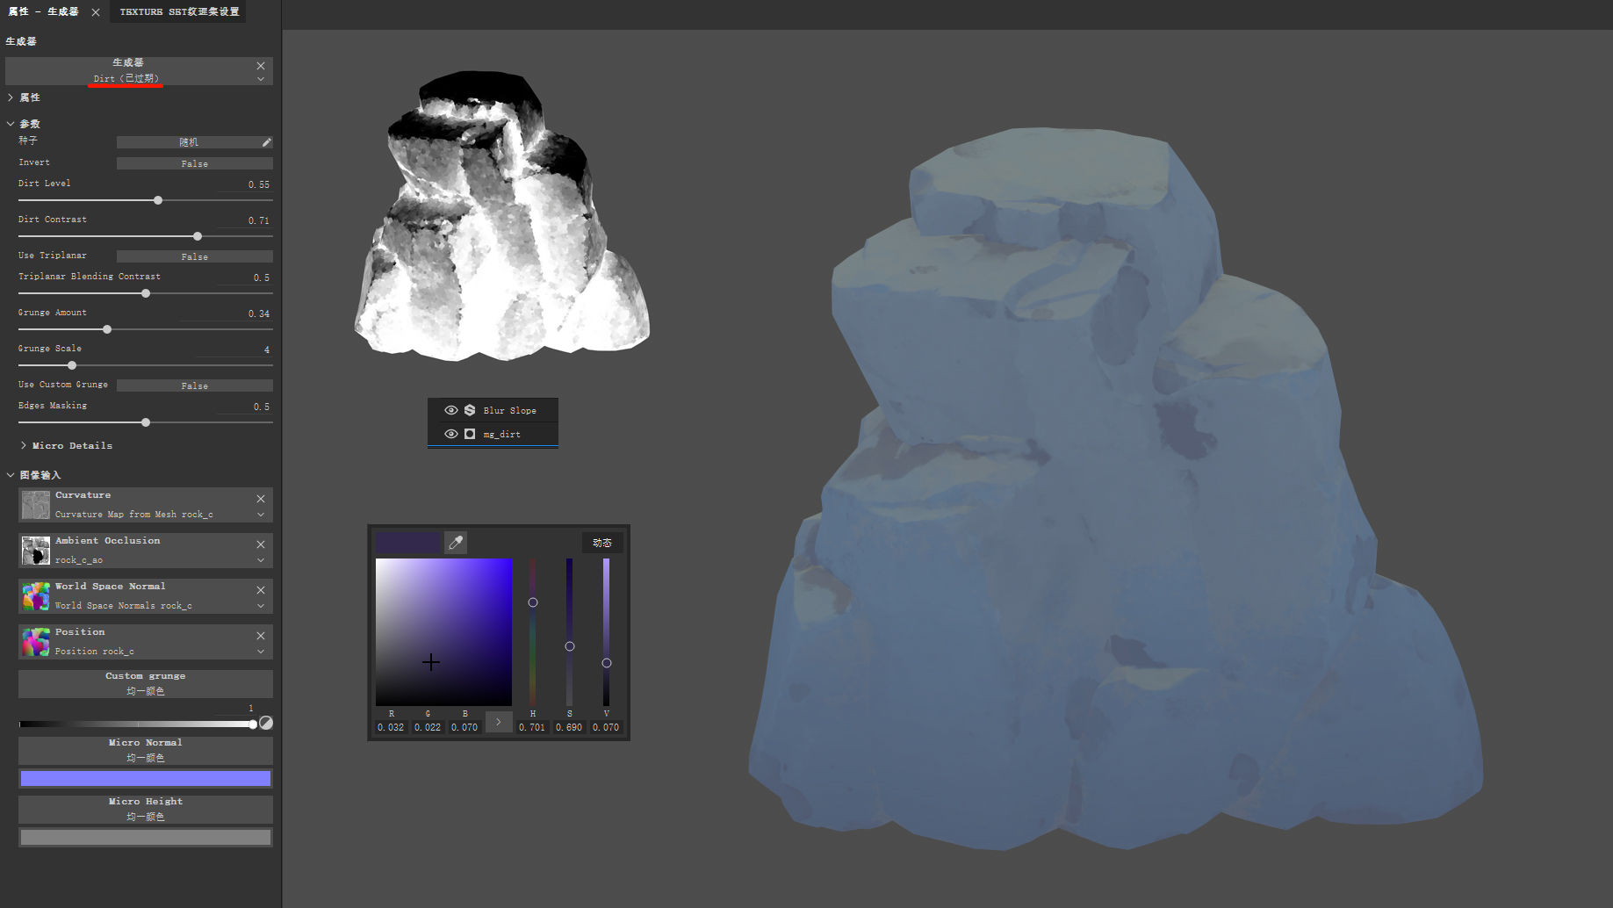Click the Dirt Level slider handle

(x=158, y=200)
